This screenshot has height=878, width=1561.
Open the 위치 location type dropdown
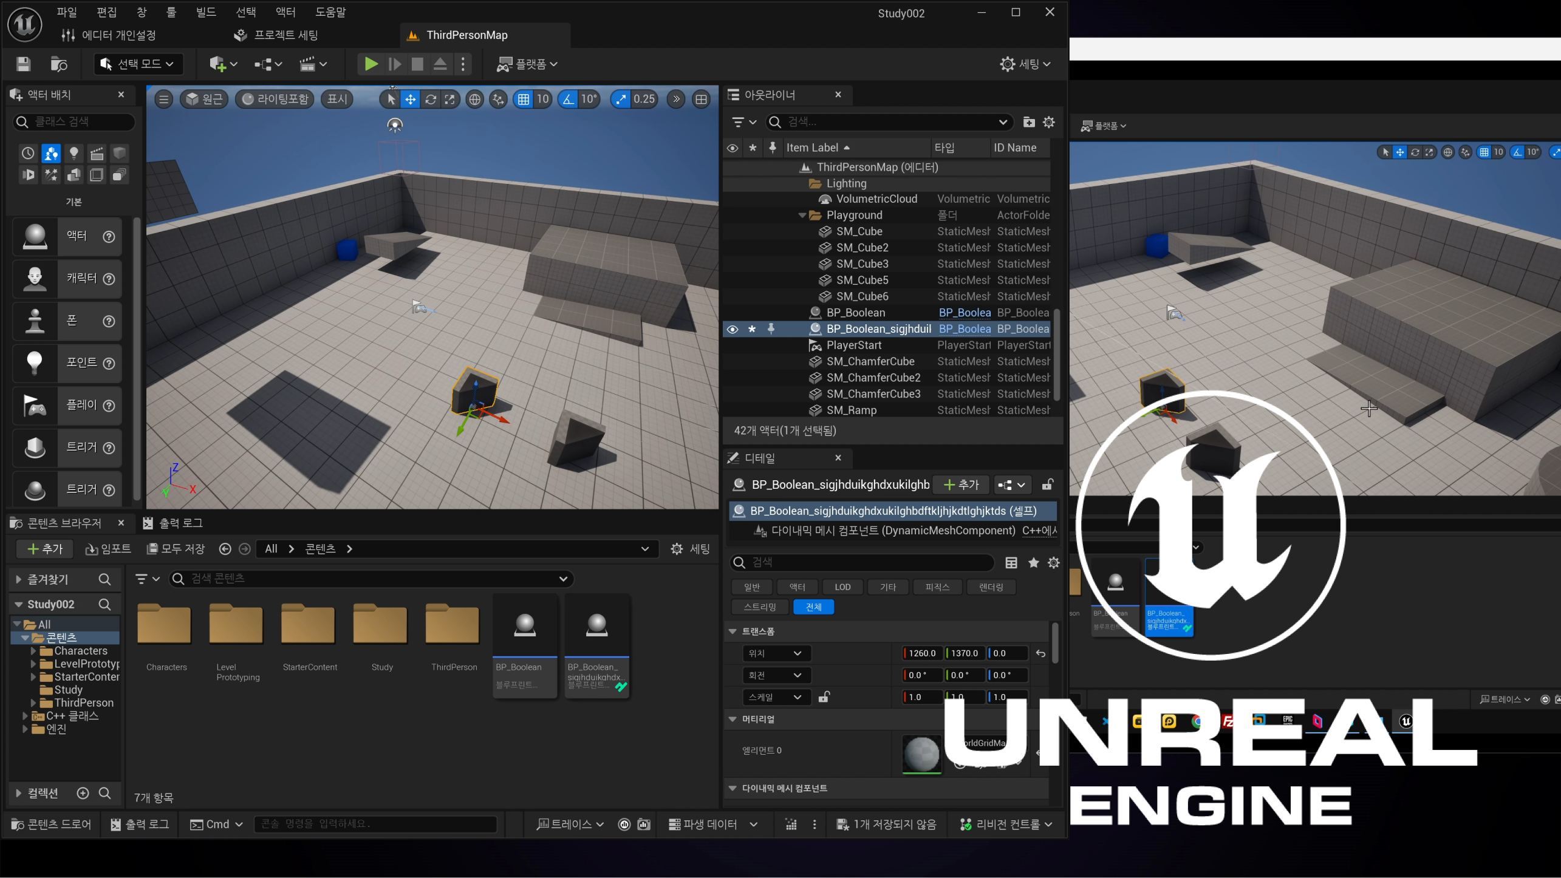point(776,654)
